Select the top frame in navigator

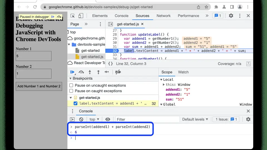click(x=73, y=32)
